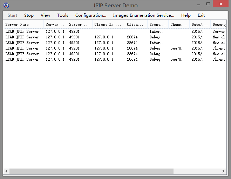The height and width of the screenshot is (179, 231).
Task: Sort by Server Name column header
Action: 24,25
